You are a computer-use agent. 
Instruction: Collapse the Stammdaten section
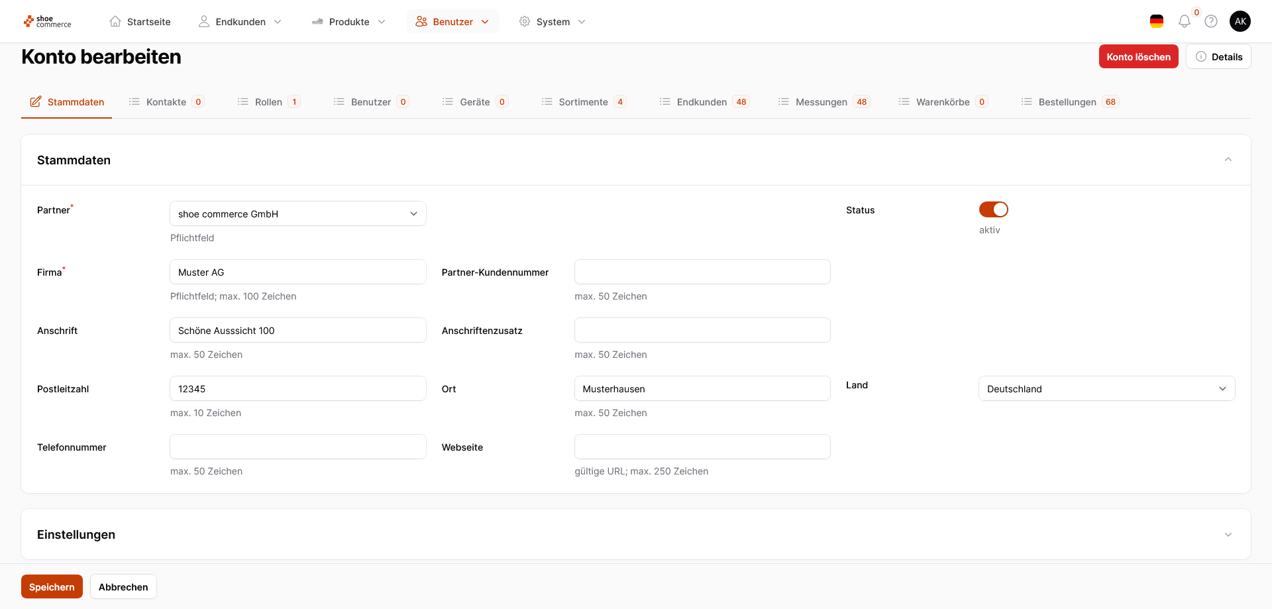1228,160
